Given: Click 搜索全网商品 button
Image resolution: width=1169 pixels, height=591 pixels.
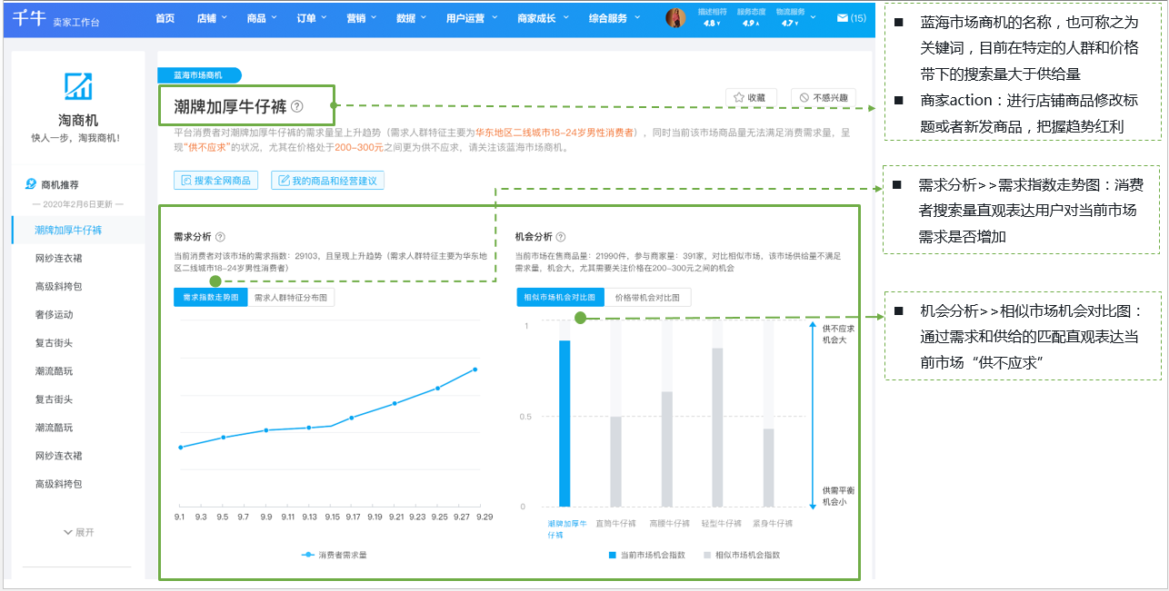Looking at the screenshot, I should 216,181.
